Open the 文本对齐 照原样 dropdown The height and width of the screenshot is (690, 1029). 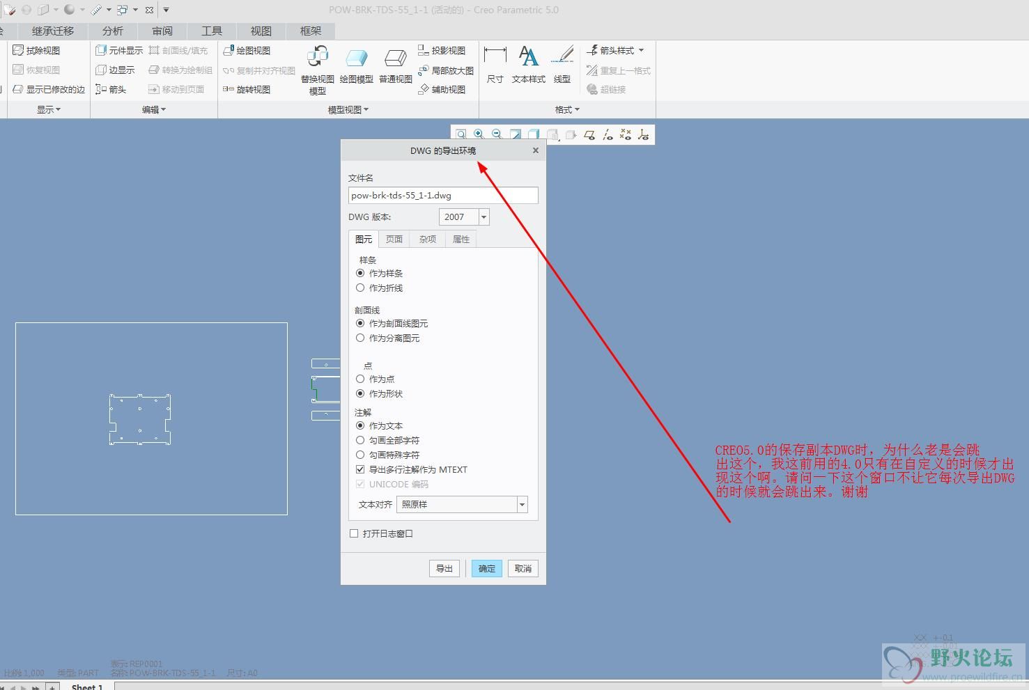[523, 504]
